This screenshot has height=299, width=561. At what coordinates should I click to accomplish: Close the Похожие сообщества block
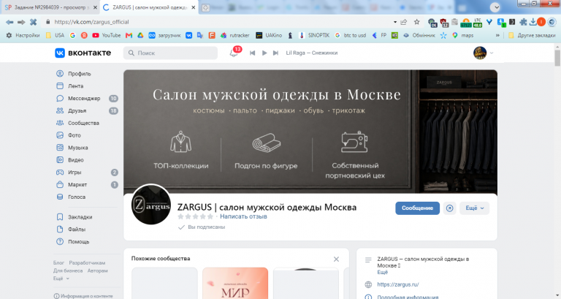pos(336,259)
